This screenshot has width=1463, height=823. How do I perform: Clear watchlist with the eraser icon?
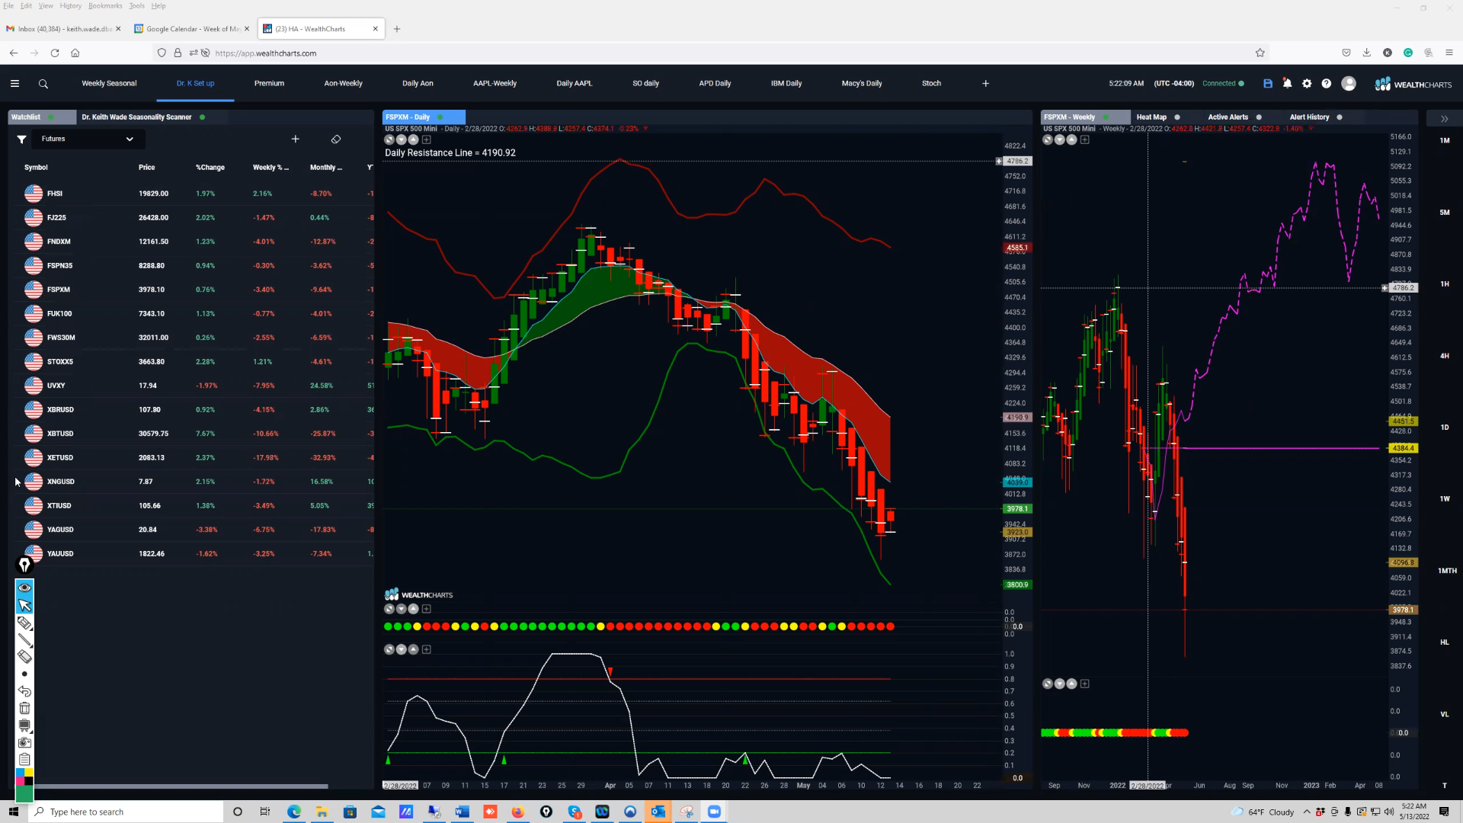point(336,139)
